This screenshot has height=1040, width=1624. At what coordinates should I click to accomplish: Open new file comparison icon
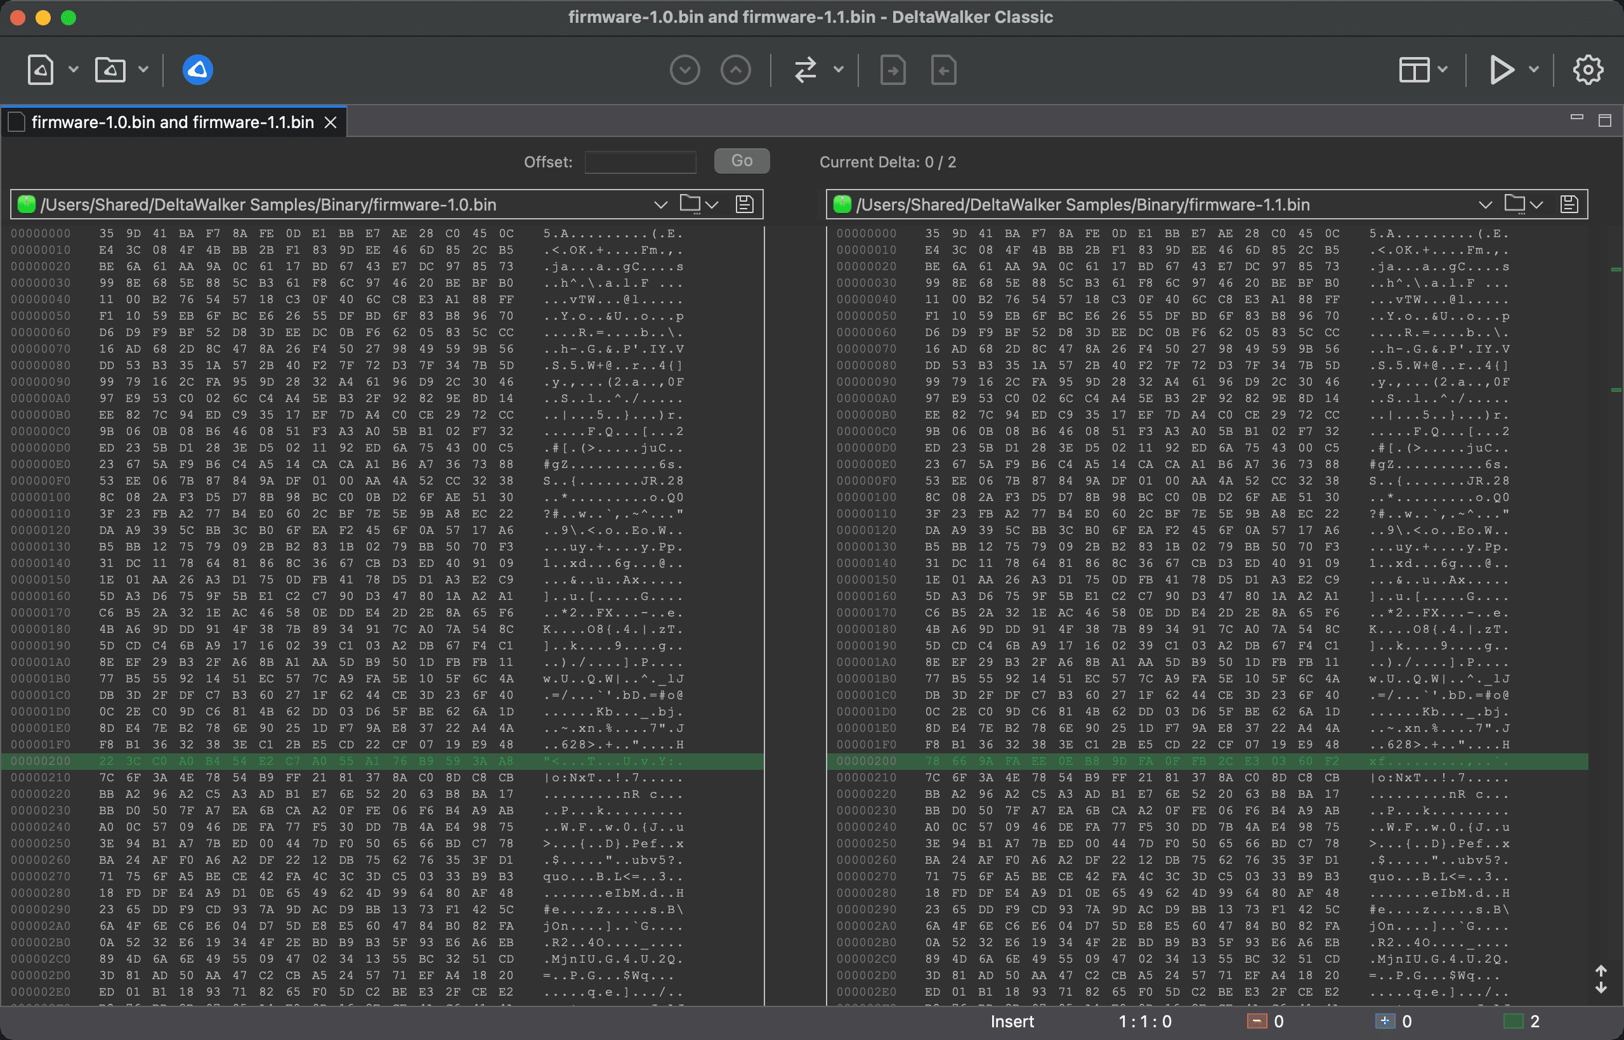tap(41, 70)
